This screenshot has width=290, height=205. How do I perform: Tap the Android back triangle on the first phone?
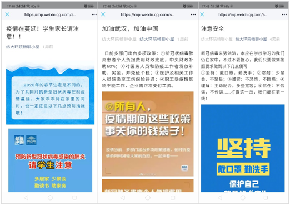coord(26,198)
